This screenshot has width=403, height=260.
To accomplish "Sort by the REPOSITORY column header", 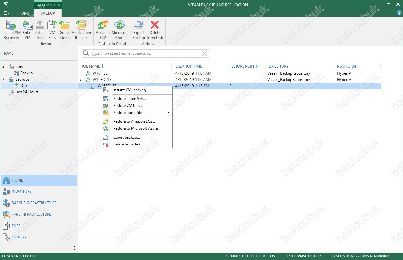I will 278,66.
